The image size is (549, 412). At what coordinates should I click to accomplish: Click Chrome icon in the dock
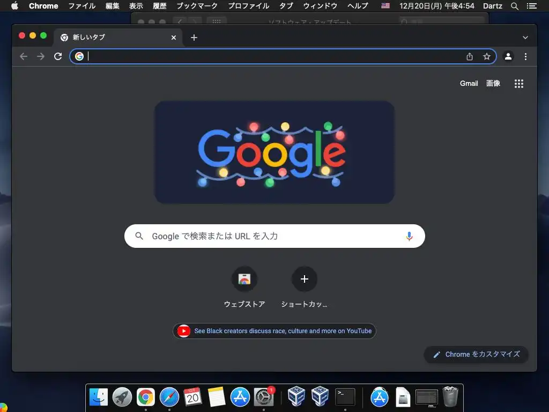point(146,398)
